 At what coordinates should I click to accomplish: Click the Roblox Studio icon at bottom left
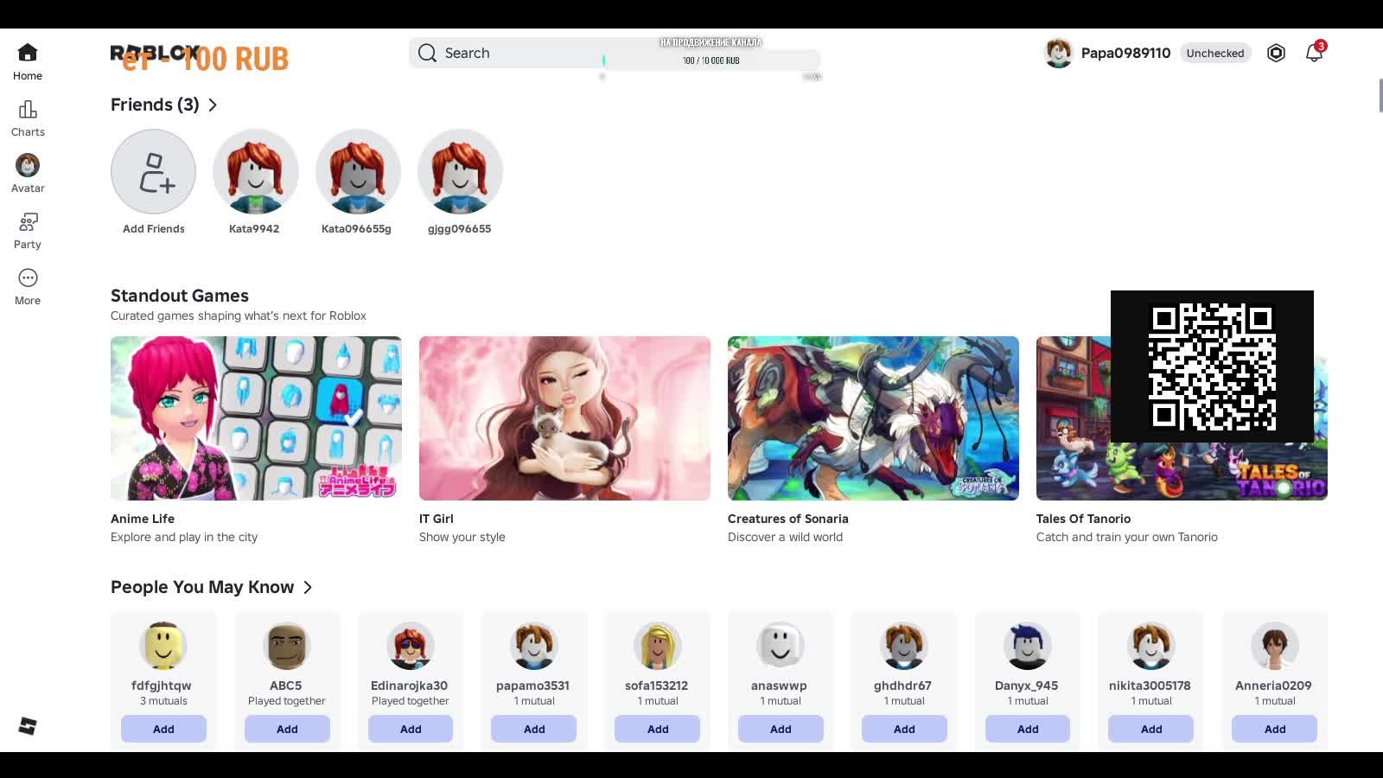point(28,726)
